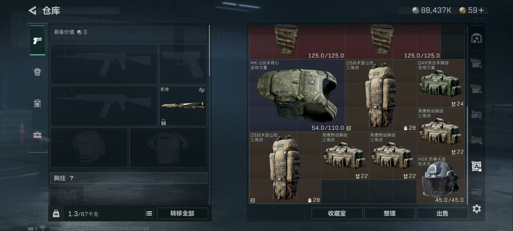Image resolution: width=513 pixels, height=231 pixels.
Task: Select the main stash arch icon
Action: pos(477,38)
